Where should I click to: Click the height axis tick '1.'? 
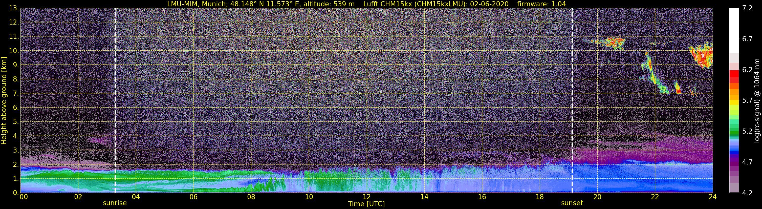click(16, 179)
